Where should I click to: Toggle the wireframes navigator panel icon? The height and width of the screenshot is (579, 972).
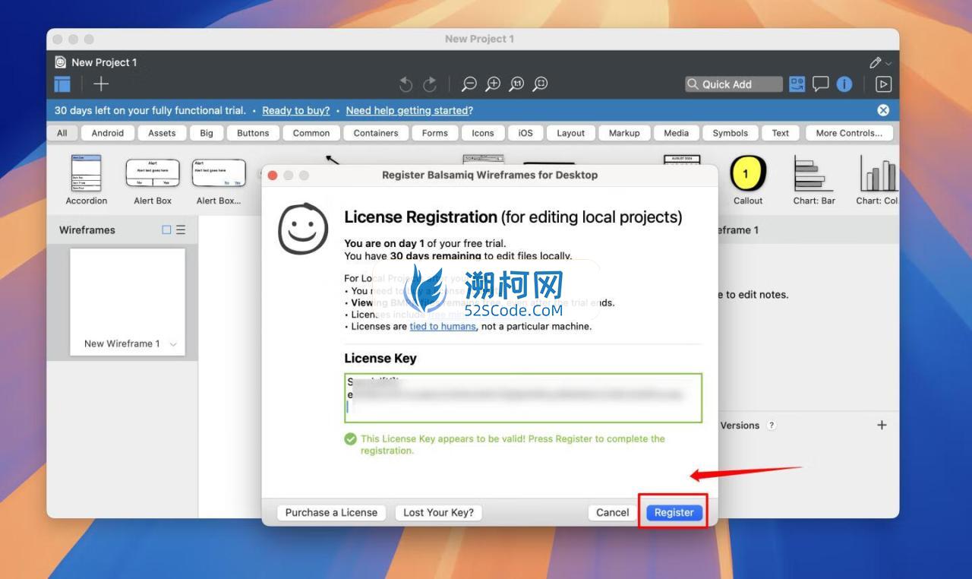pyautogui.click(x=62, y=84)
